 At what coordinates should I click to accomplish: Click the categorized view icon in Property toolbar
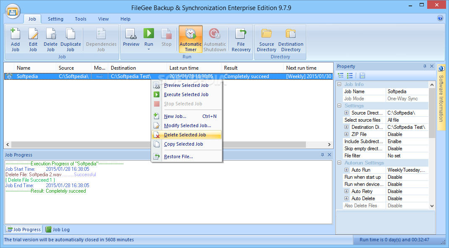[340, 76]
